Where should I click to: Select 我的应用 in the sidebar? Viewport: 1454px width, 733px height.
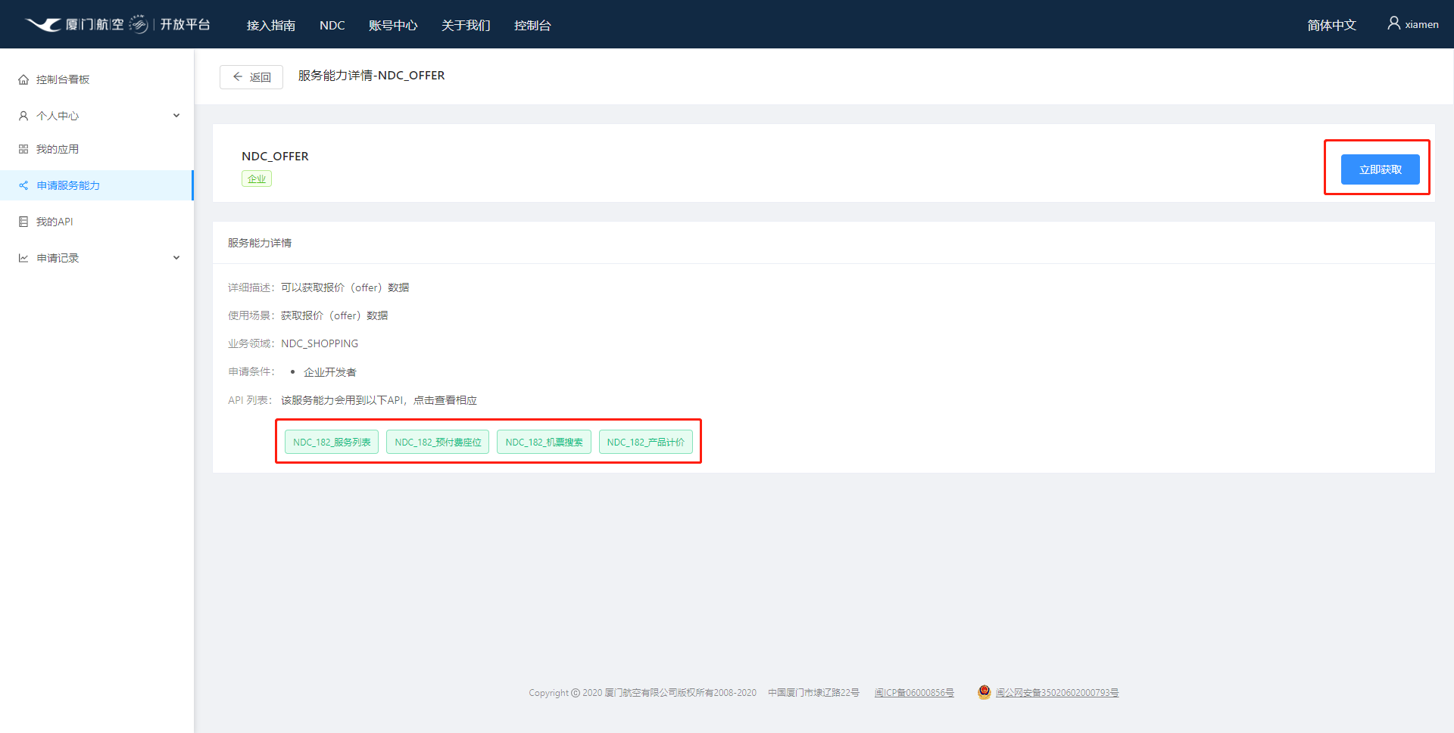97,149
